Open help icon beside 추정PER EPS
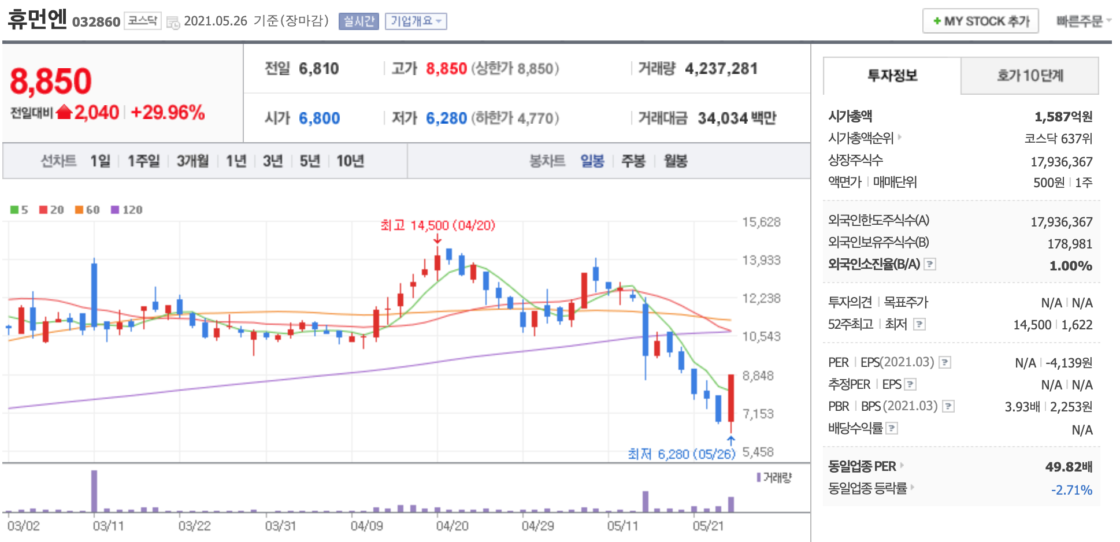 coord(910,384)
